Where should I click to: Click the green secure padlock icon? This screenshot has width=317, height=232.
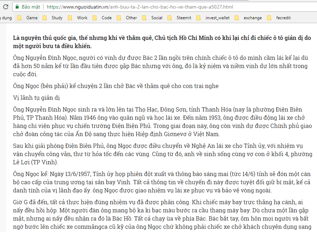17,7
